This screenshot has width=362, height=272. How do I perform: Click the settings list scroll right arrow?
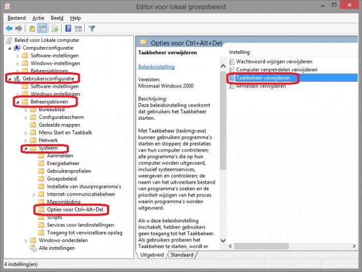click(354, 246)
